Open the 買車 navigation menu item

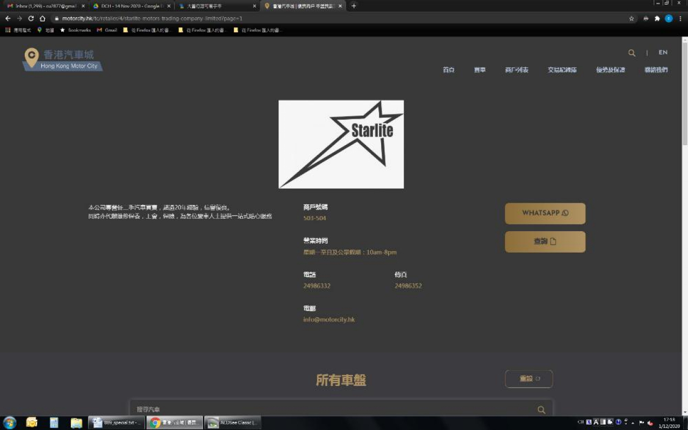pos(479,70)
